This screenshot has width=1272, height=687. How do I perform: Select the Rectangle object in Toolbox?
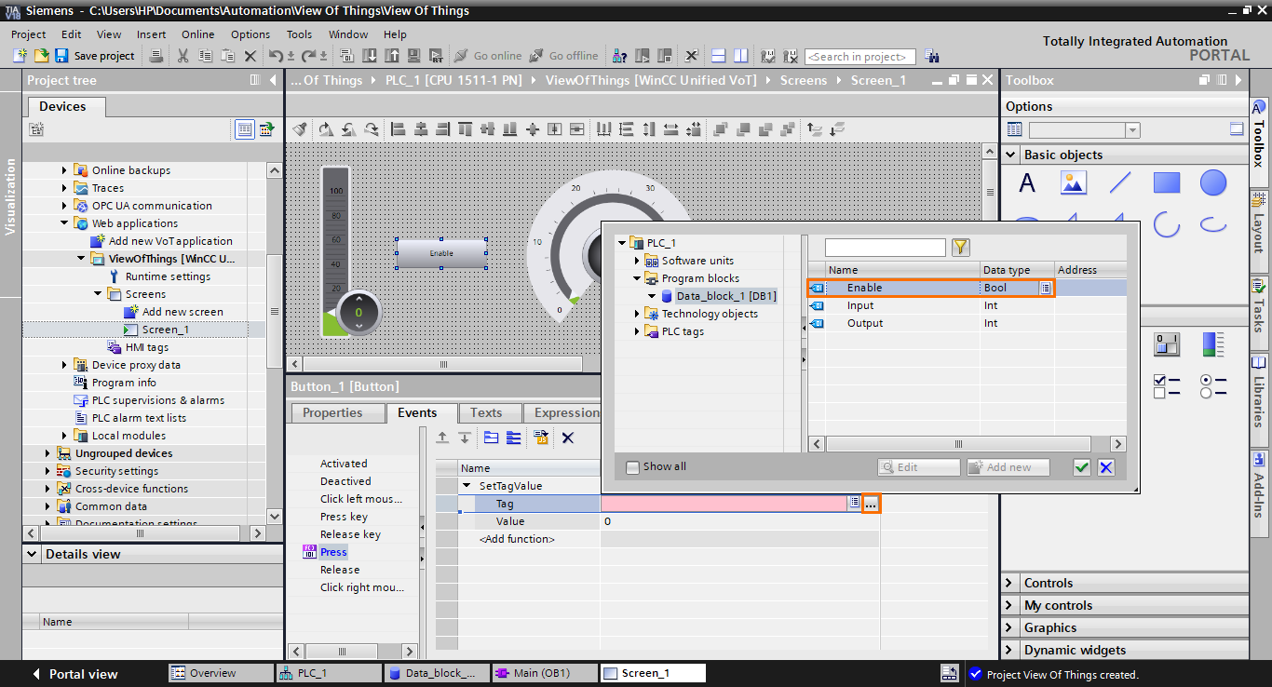pyautogui.click(x=1167, y=182)
